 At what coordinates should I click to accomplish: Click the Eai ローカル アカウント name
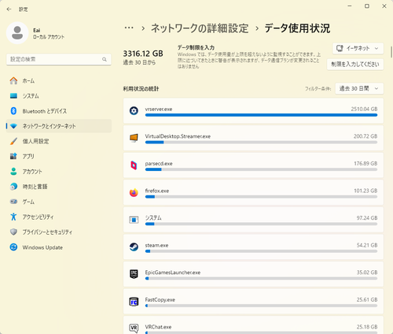(49, 33)
